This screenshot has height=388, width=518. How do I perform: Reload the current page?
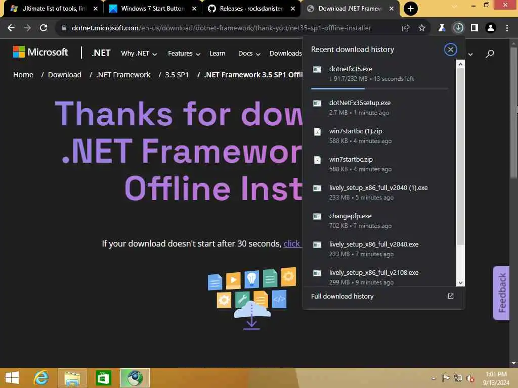pyautogui.click(x=44, y=28)
